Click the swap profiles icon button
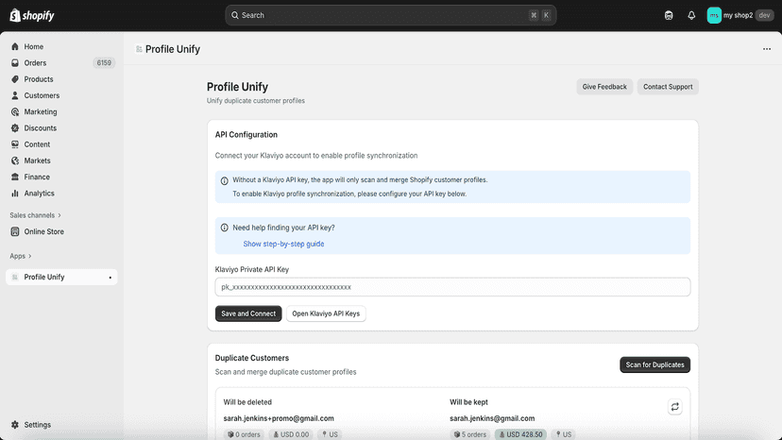This screenshot has width=782, height=440. pyautogui.click(x=674, y=407)
